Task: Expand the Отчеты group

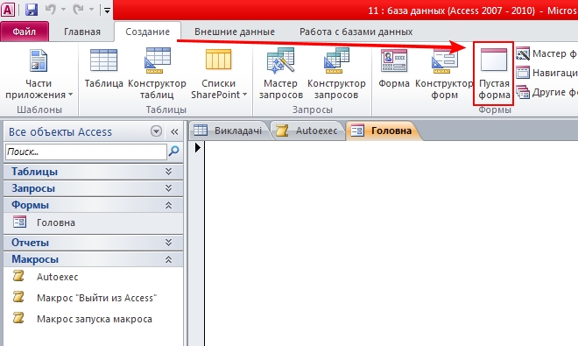Action: point(93,243)
